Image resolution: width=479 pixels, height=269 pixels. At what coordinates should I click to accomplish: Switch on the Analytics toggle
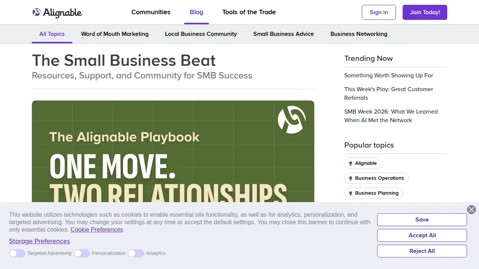tap(136, 253)
